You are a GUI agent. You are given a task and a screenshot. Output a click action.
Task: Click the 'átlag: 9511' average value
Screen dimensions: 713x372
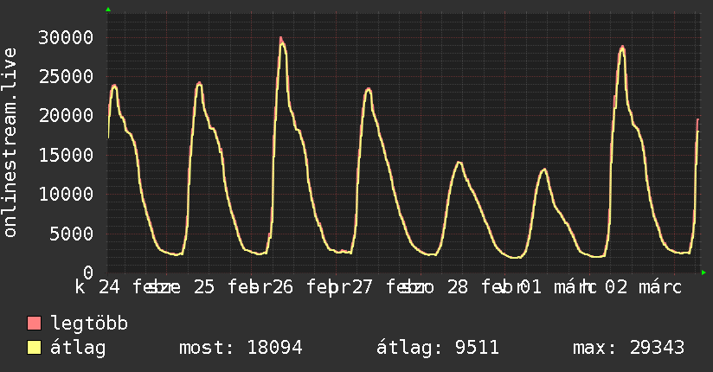click(x=438, y=348)
